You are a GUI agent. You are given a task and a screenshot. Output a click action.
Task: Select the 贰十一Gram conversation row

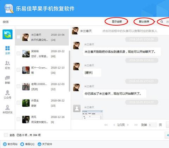coord(42,70)
